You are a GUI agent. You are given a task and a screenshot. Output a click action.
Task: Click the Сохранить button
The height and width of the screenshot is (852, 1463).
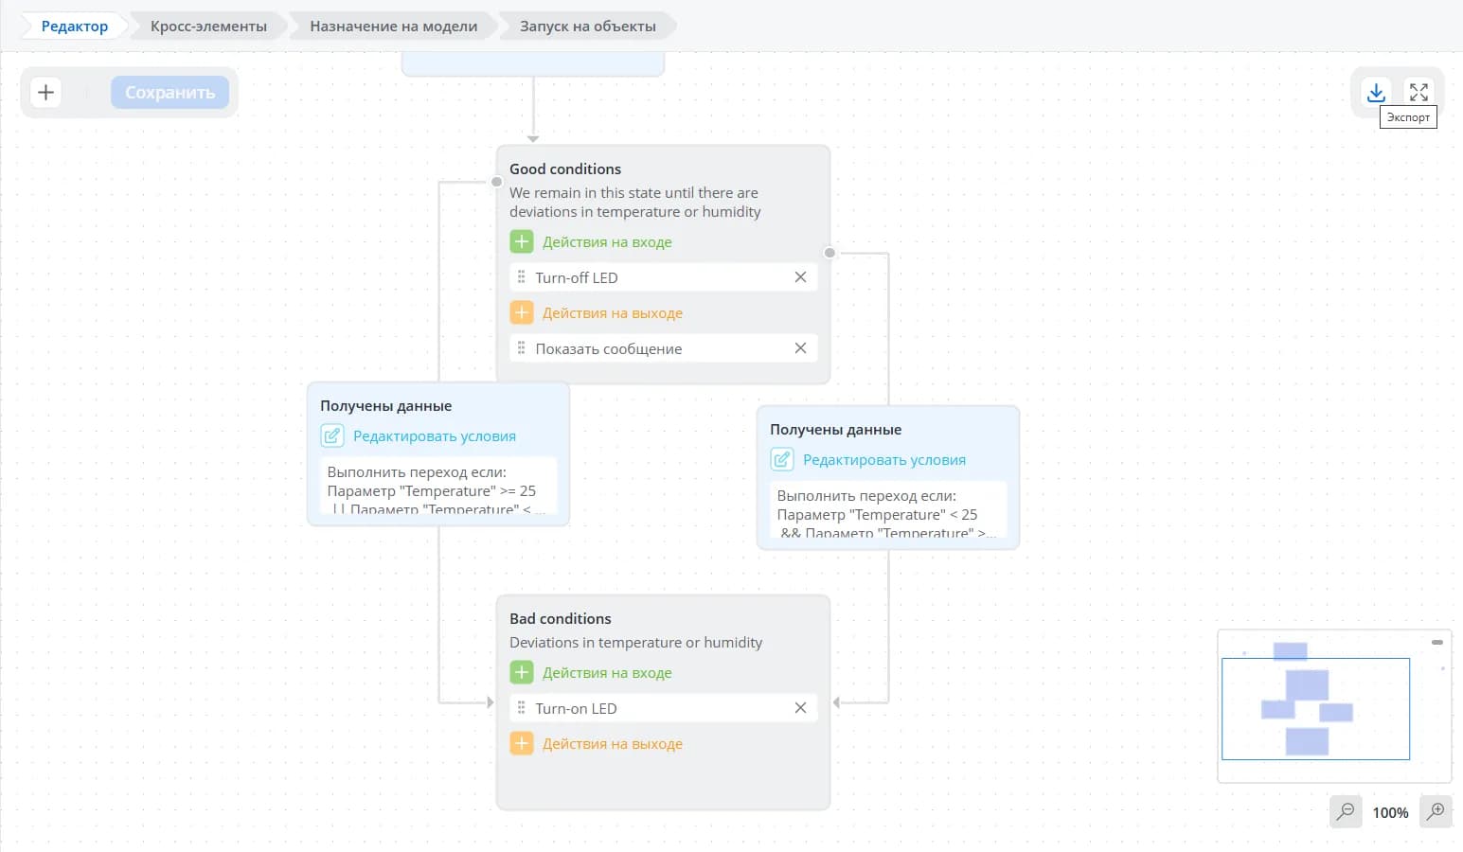[x=169, y=92]
